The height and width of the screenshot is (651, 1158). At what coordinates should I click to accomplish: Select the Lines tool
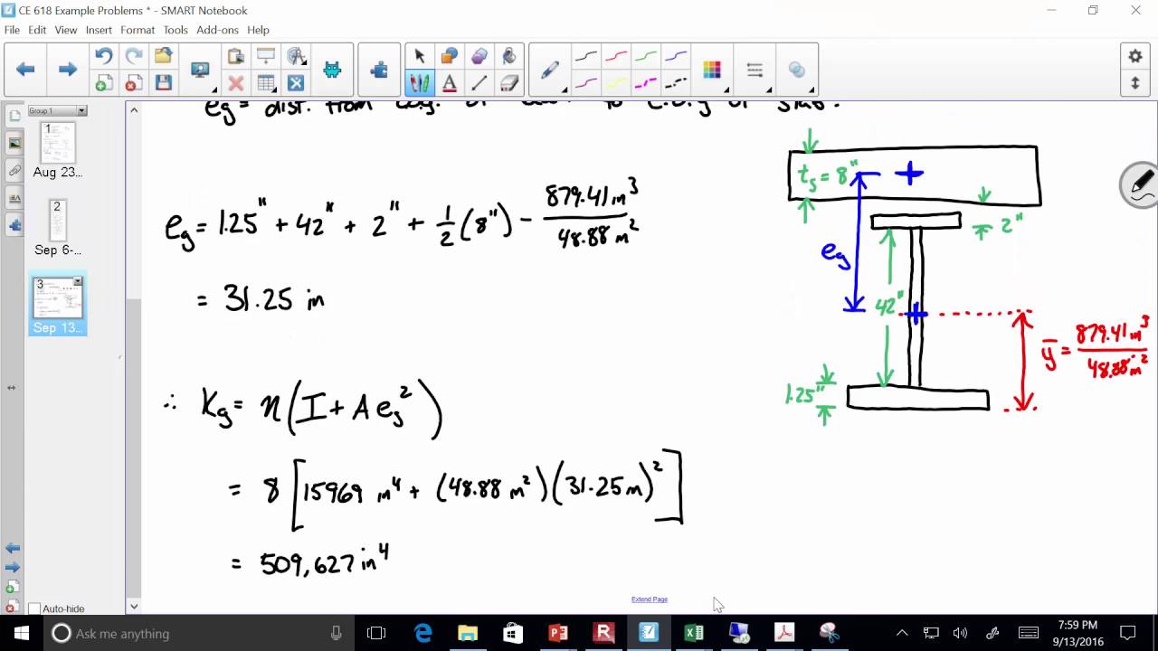(479, 83)
